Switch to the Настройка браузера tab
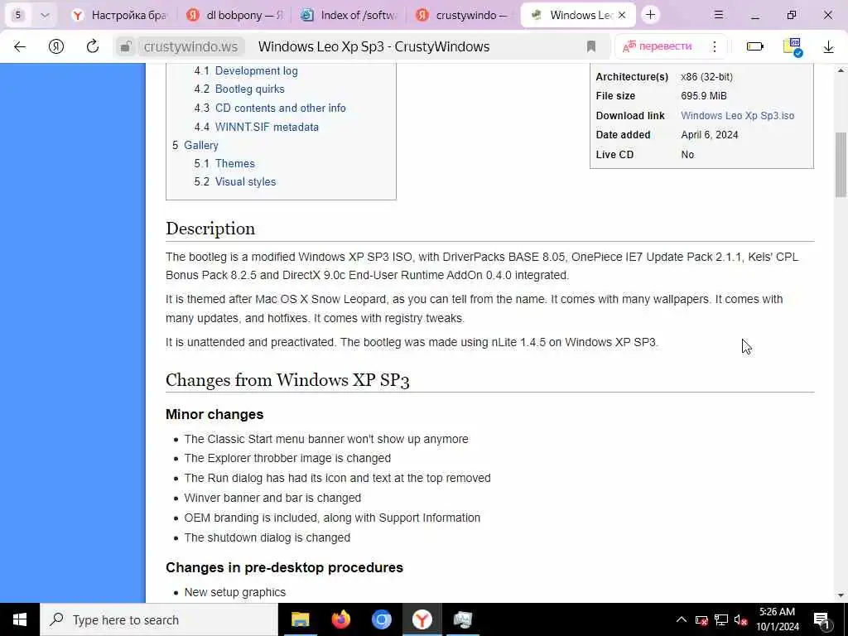 tap(122, 15)
